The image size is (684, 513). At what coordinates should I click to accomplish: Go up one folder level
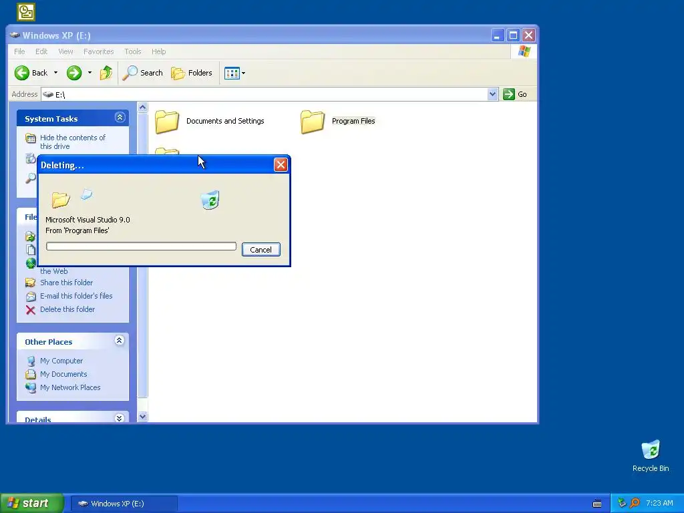tap(106, 73)
